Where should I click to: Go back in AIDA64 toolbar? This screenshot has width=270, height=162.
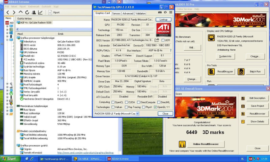click(7, 12)
